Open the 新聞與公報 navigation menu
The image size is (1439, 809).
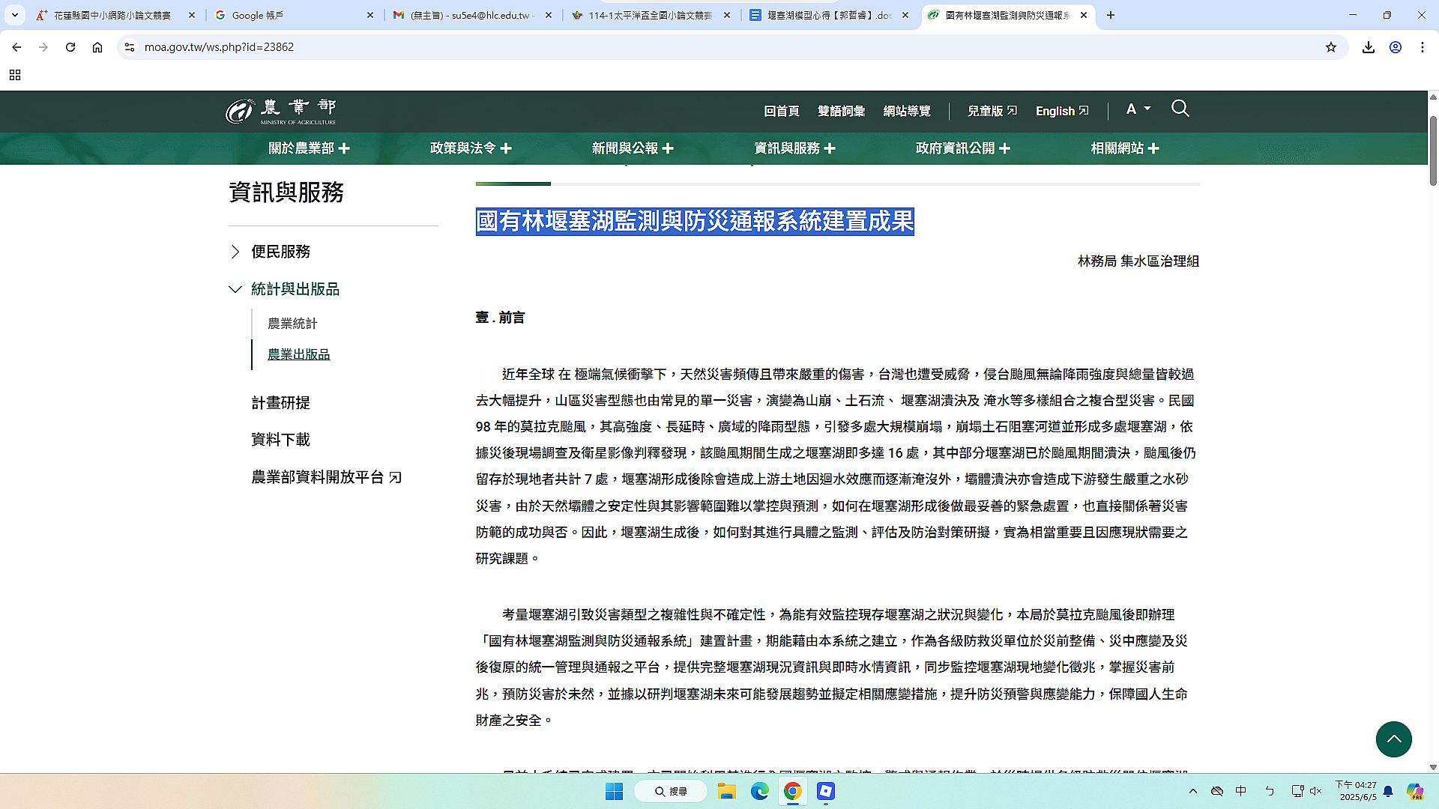point(632,148)
